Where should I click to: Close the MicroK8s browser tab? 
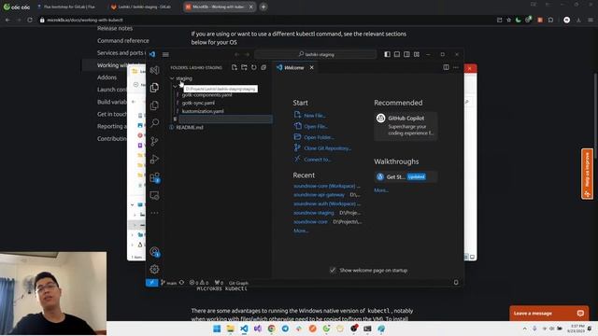coord(251,7)
